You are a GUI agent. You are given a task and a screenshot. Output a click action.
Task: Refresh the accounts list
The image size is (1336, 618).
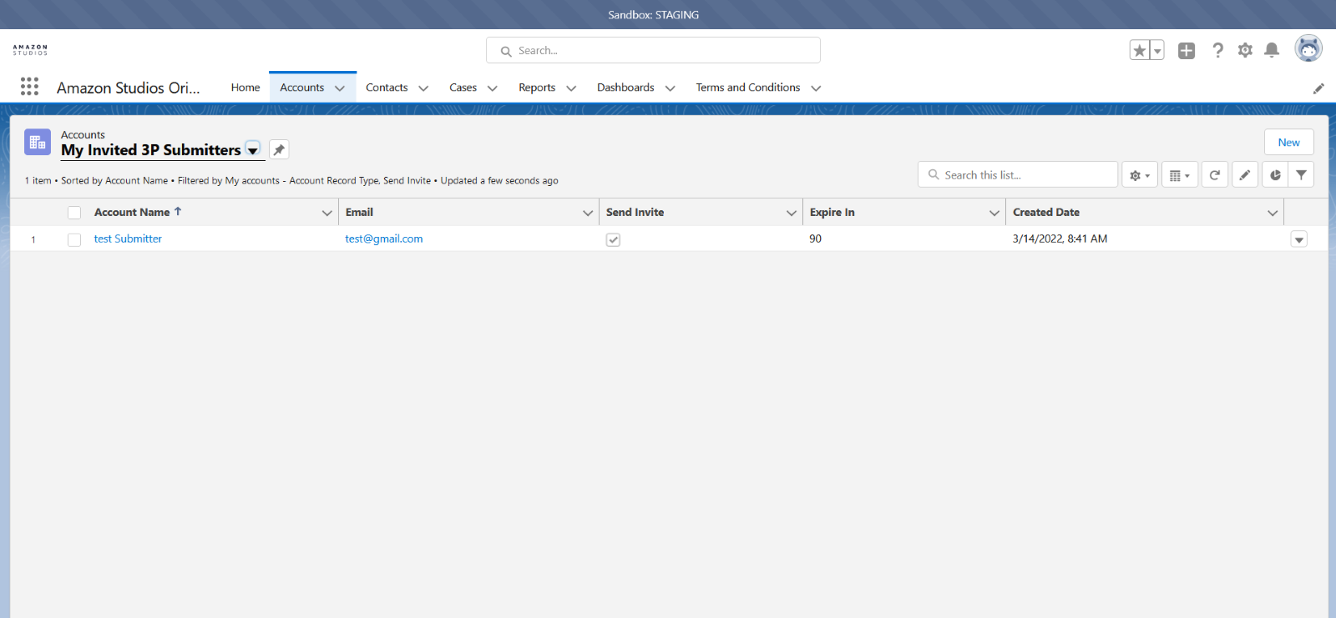click(x=1215, y=175)
